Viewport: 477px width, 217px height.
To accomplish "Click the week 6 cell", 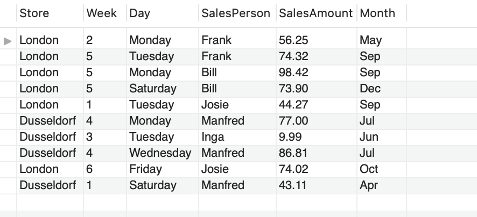I will pos(105,169).
